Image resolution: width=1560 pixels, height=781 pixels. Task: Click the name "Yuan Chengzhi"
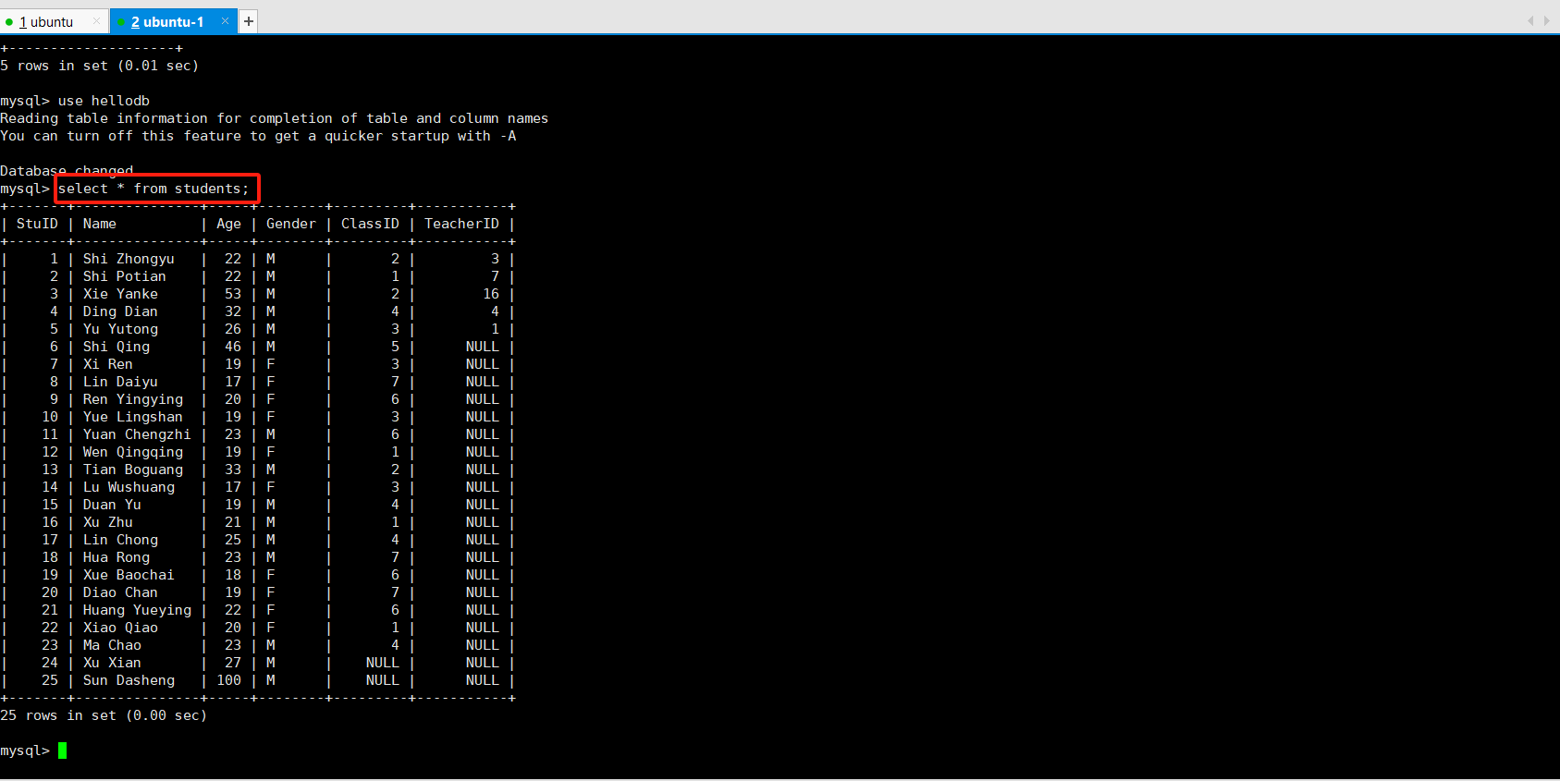tap(137, 434)
